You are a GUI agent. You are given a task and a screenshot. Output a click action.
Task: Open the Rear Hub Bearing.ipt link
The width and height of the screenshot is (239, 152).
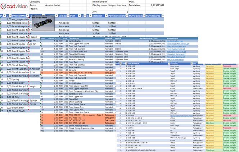(175, 60)
